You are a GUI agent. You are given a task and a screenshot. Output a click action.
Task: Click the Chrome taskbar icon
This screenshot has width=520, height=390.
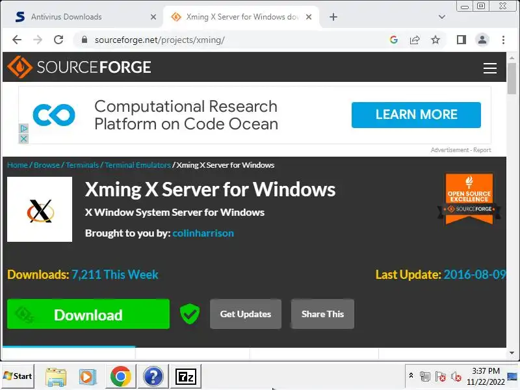pos(121,376)
